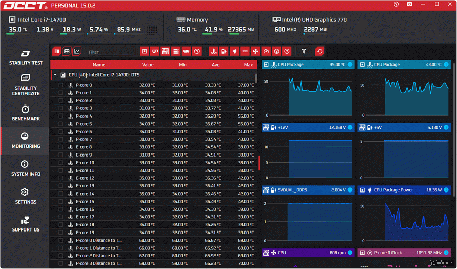The width and height of the screenshot is (457, 269).
Task: Tick the checkbox for P-core 5
Action: [x=61, y=124]
